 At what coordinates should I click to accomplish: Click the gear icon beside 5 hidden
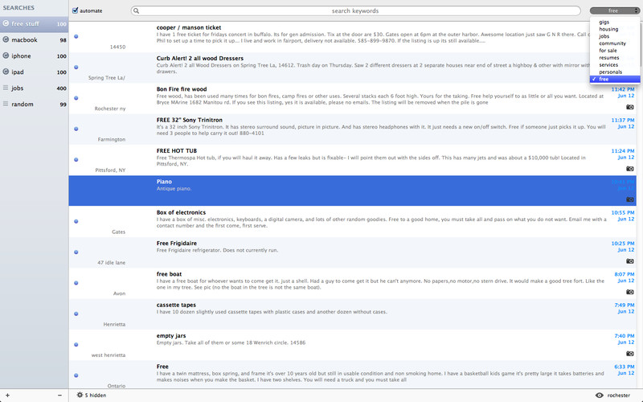click(x=79, y=396)
